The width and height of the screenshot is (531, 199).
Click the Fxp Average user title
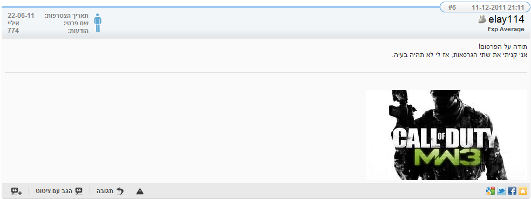[506, 30]
